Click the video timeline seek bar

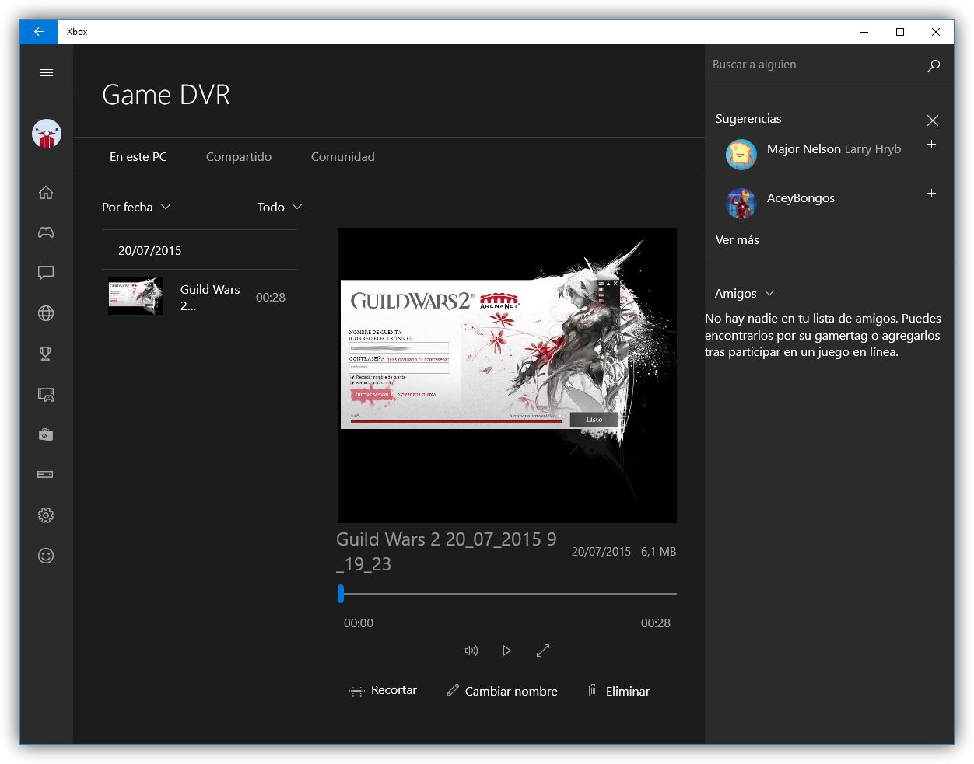(x=507, y=594)
